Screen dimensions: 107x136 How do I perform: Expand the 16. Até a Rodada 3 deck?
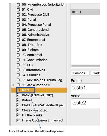tap(13, 85)
